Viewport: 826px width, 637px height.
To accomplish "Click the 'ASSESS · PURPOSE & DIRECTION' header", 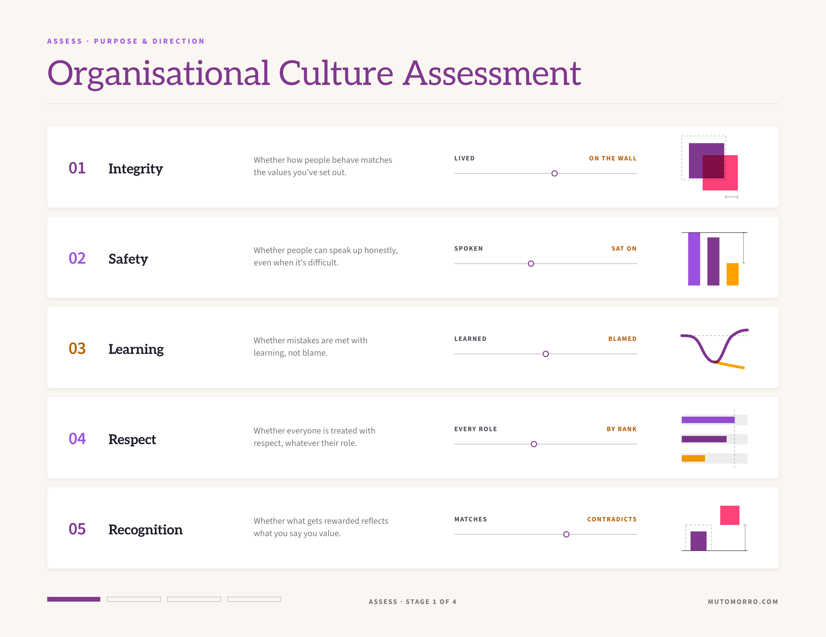I will coord(126,41).
